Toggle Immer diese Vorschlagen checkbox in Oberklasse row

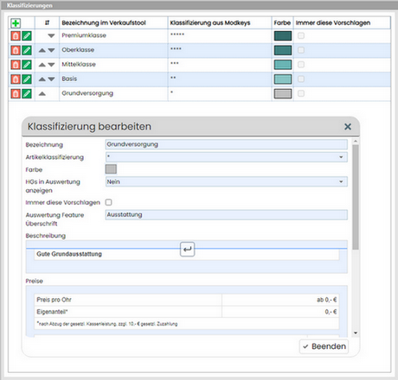point(301,50)
